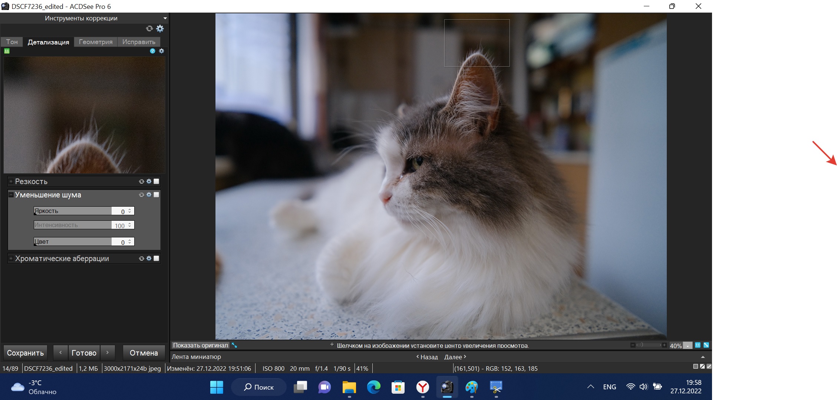
Task: Open Уменьшение шума gear options
Action: tap(149, 195)
